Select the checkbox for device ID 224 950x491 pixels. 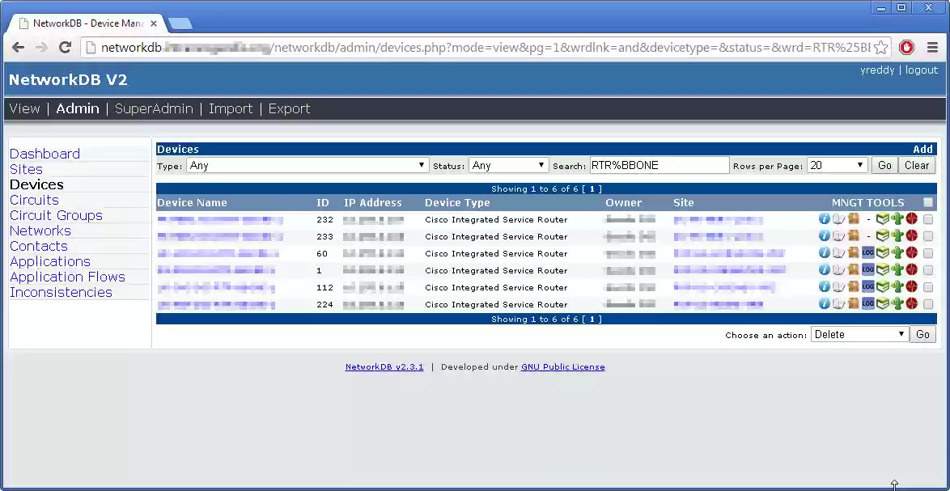click(x=928, y=304)
